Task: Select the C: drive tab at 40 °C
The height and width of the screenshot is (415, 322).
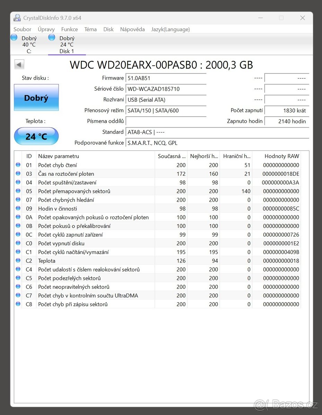Action: (29, 45)
